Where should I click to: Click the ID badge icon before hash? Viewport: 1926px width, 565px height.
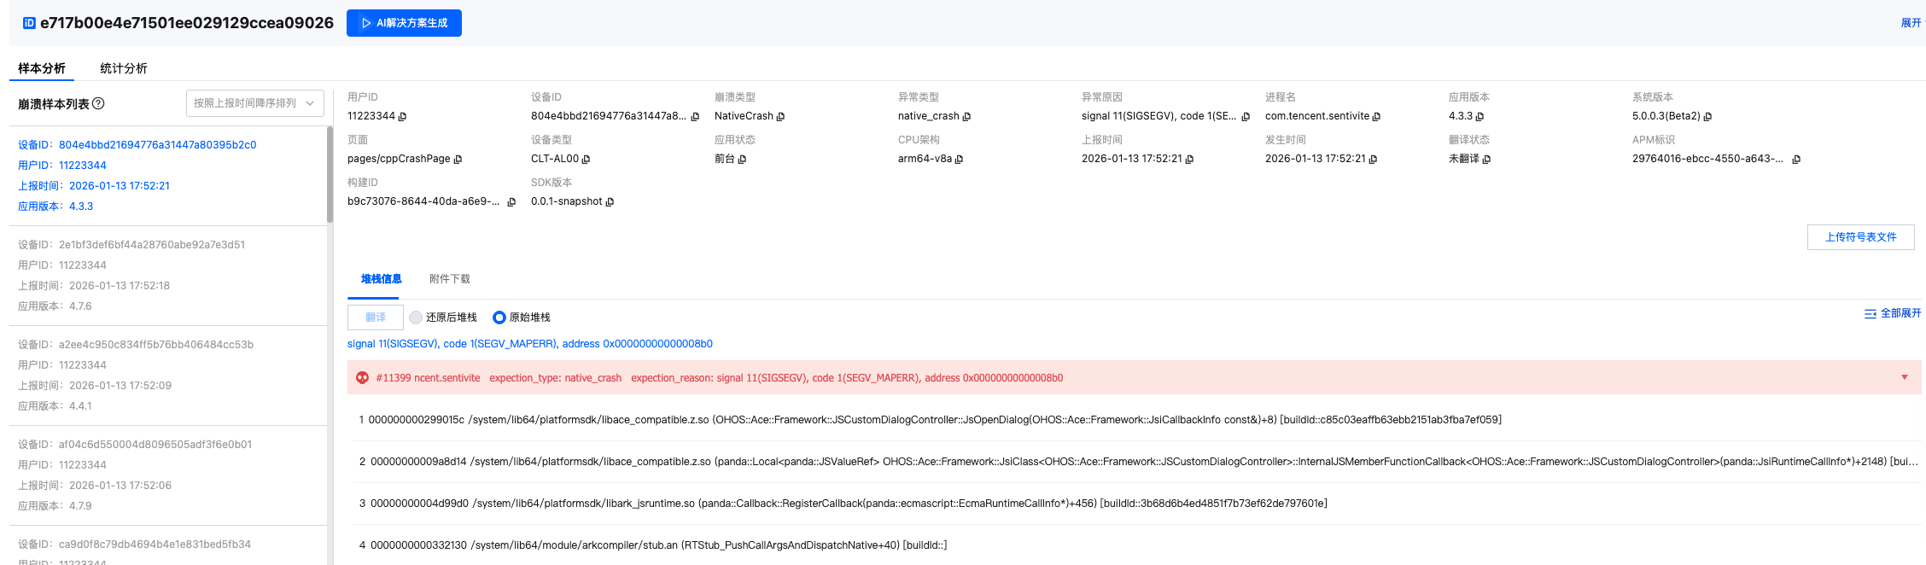coord(29,23)
